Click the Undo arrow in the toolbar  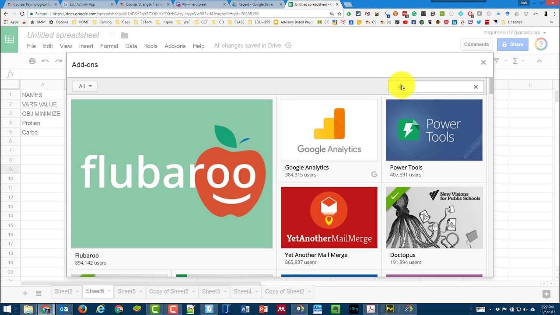(45, 61)
